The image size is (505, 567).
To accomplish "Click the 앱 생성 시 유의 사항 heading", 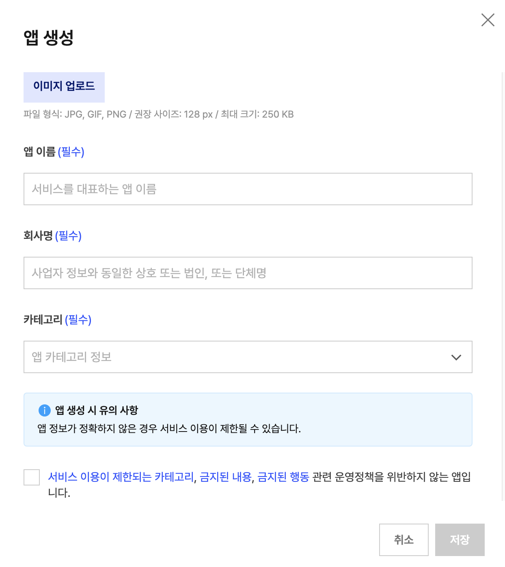I will [97, 410].
